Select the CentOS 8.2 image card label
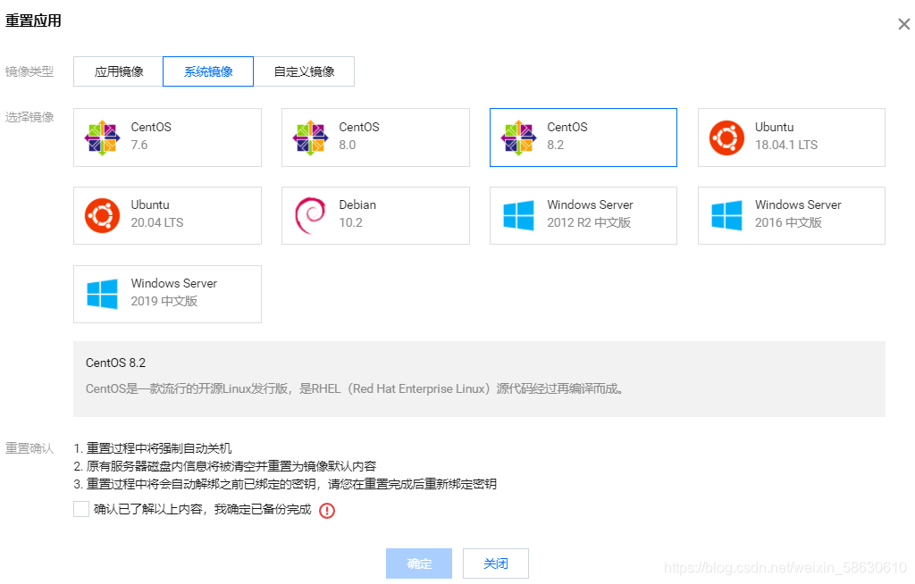The width and height of the screenshot is (915, 584). (567, 136)
